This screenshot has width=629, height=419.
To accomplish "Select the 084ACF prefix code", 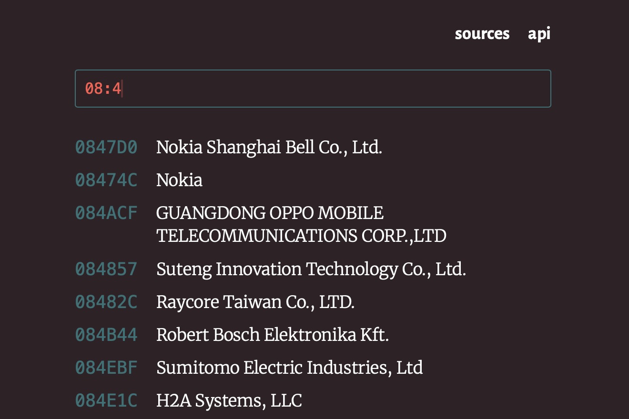I will point(106,213).
